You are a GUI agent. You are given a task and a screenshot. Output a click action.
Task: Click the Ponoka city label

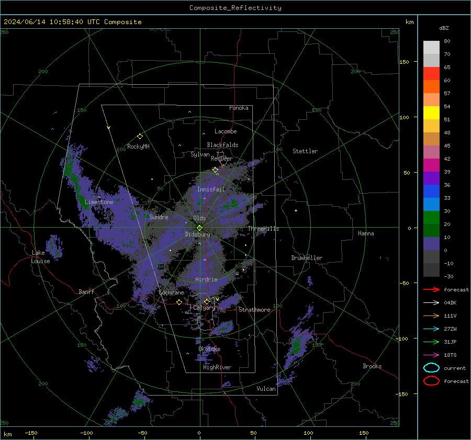click(239, 108)
